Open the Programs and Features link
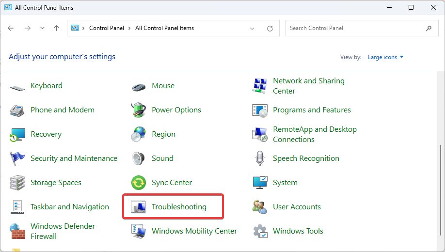The width and height of the screenshot is (445, 252). [x=312, y=110]
